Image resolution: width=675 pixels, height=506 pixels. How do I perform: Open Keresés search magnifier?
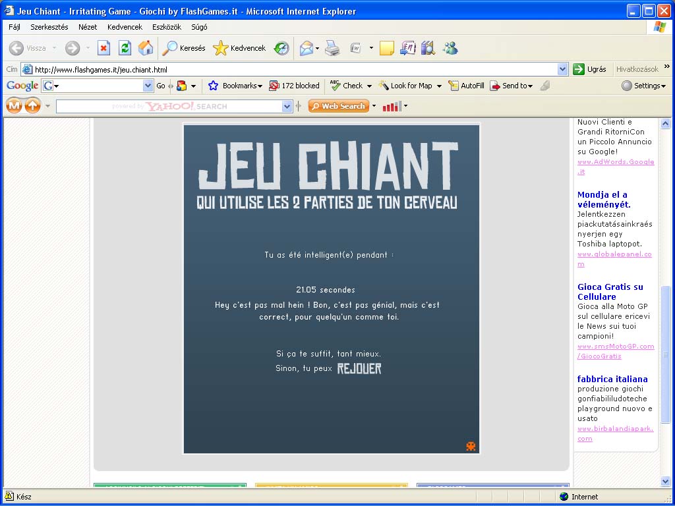click(x=184, y=48)
